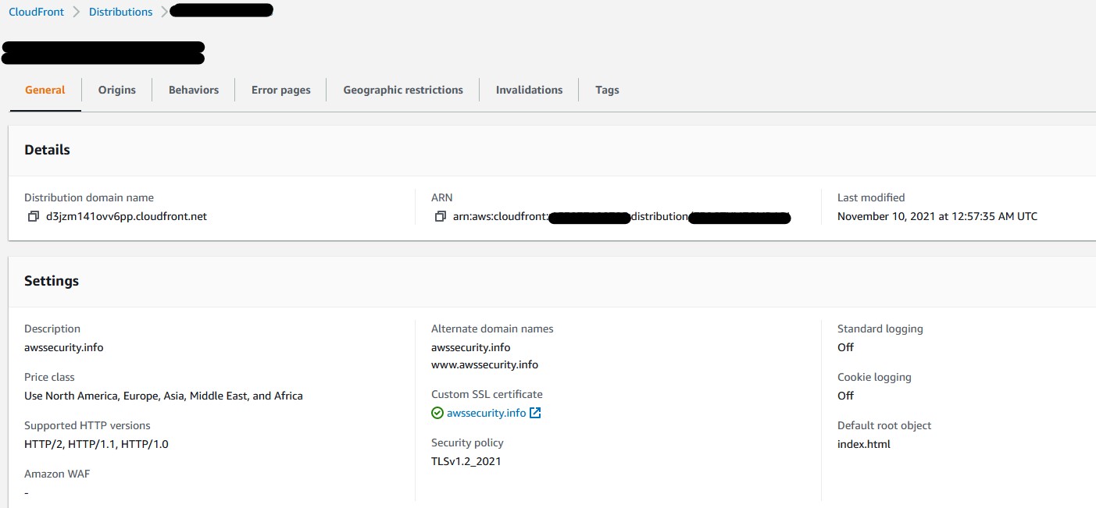The image size is (1096, 508).
Task: Click the www.awssecurity.info alternate domain name
Action: coord(484,364)
